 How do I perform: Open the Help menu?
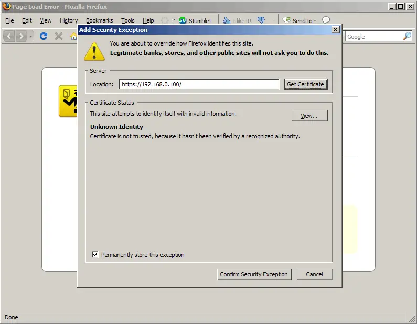[148, 20]
